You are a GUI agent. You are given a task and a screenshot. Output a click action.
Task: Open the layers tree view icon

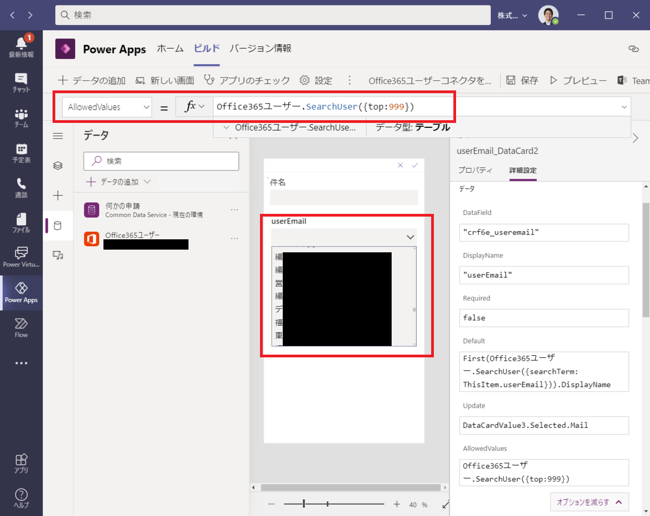58,166
